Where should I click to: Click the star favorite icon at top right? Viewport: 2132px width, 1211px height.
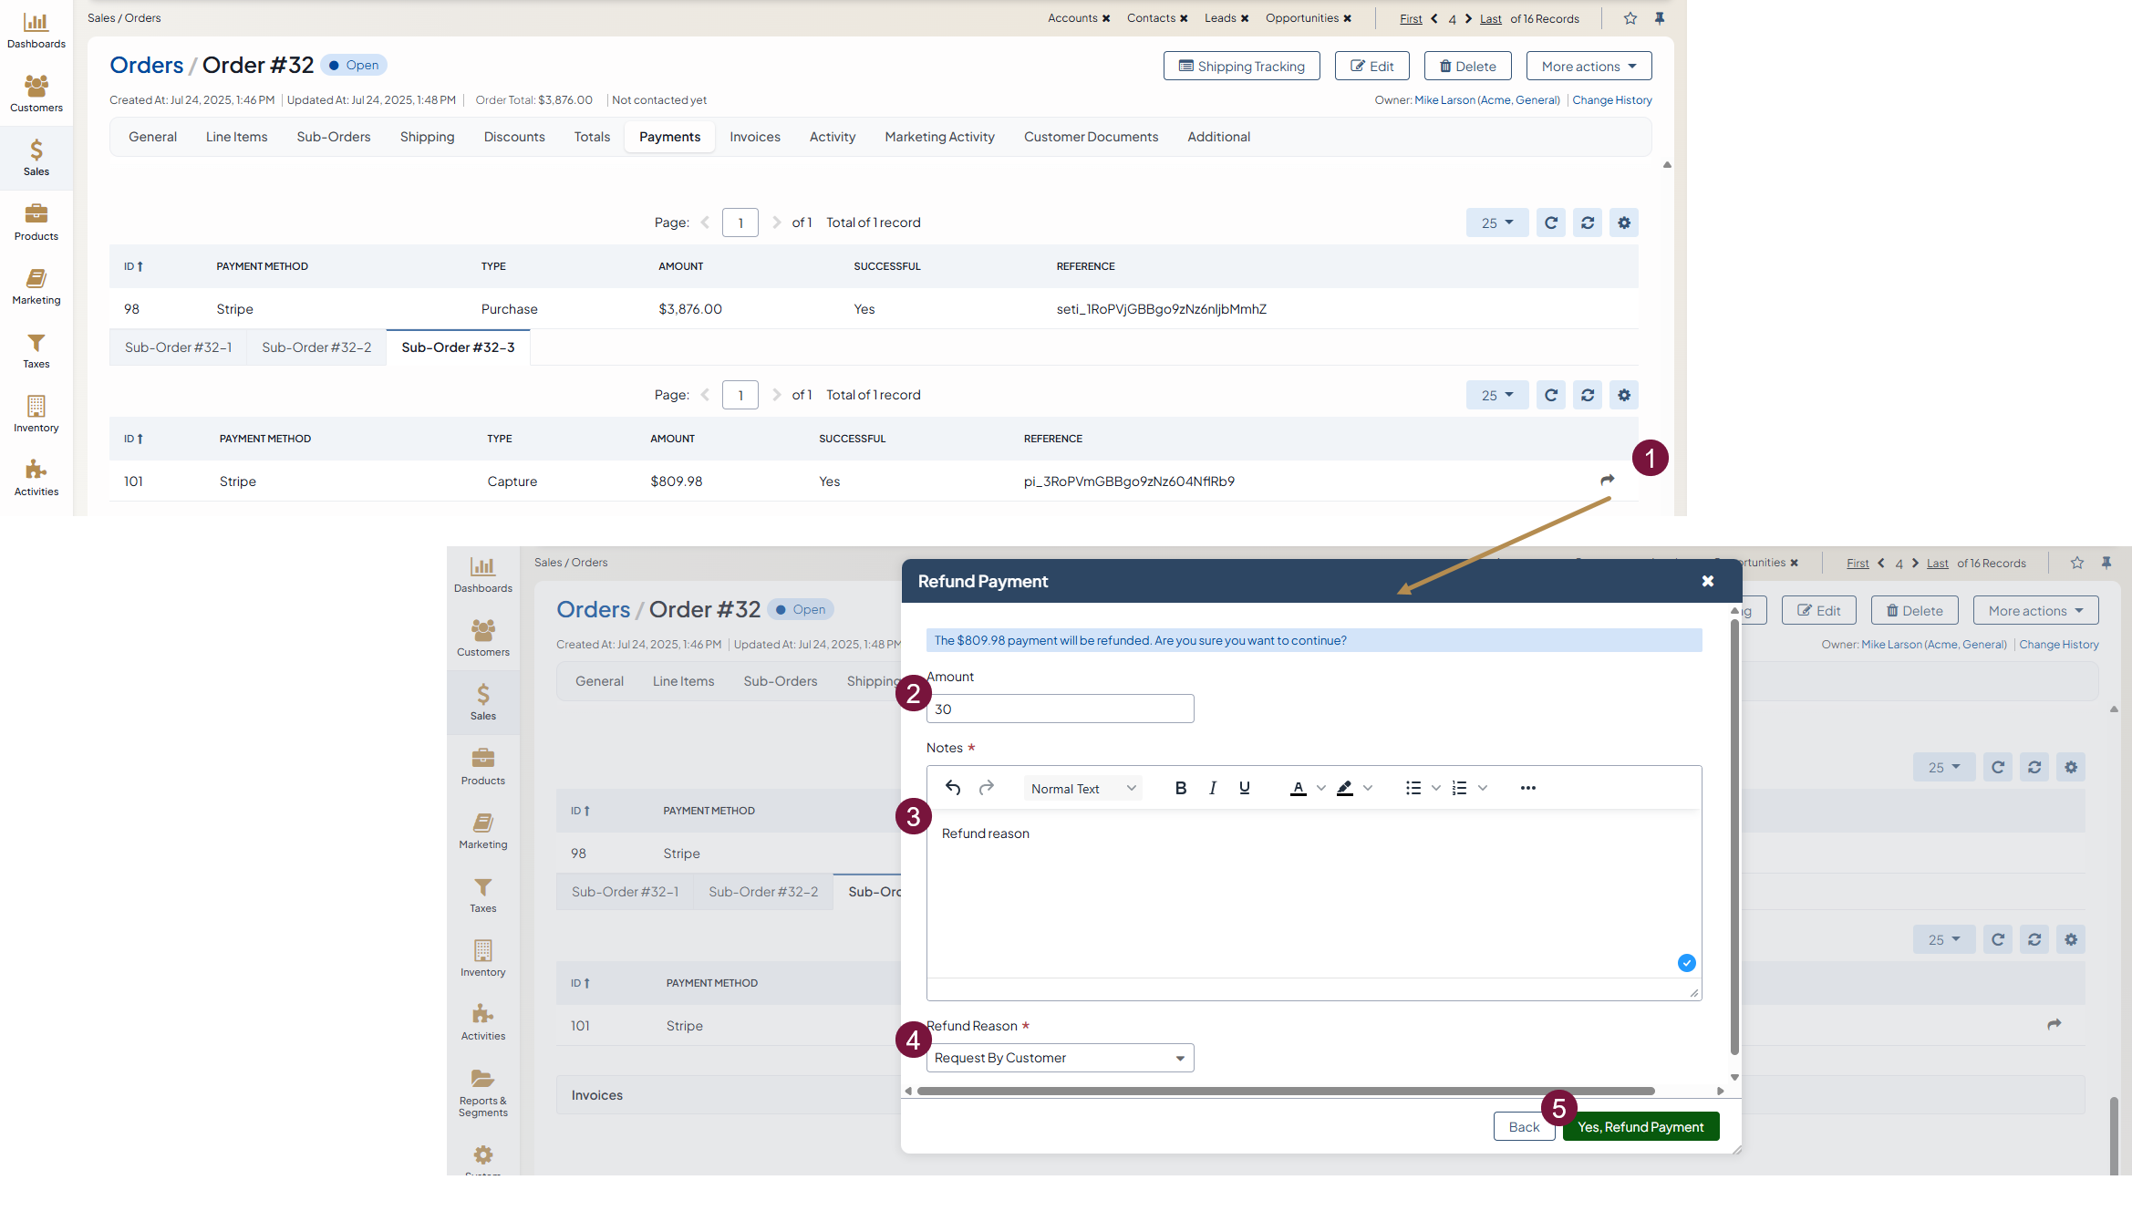(x=1630, y=18)
